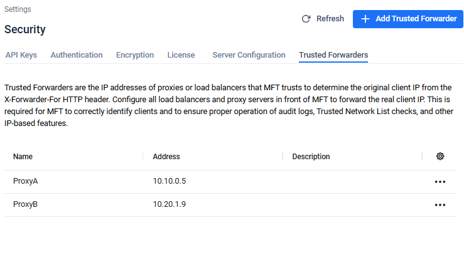Click the Refresh circular arrow icon
This screenshot has width=464, height=257.
[306, 19]
